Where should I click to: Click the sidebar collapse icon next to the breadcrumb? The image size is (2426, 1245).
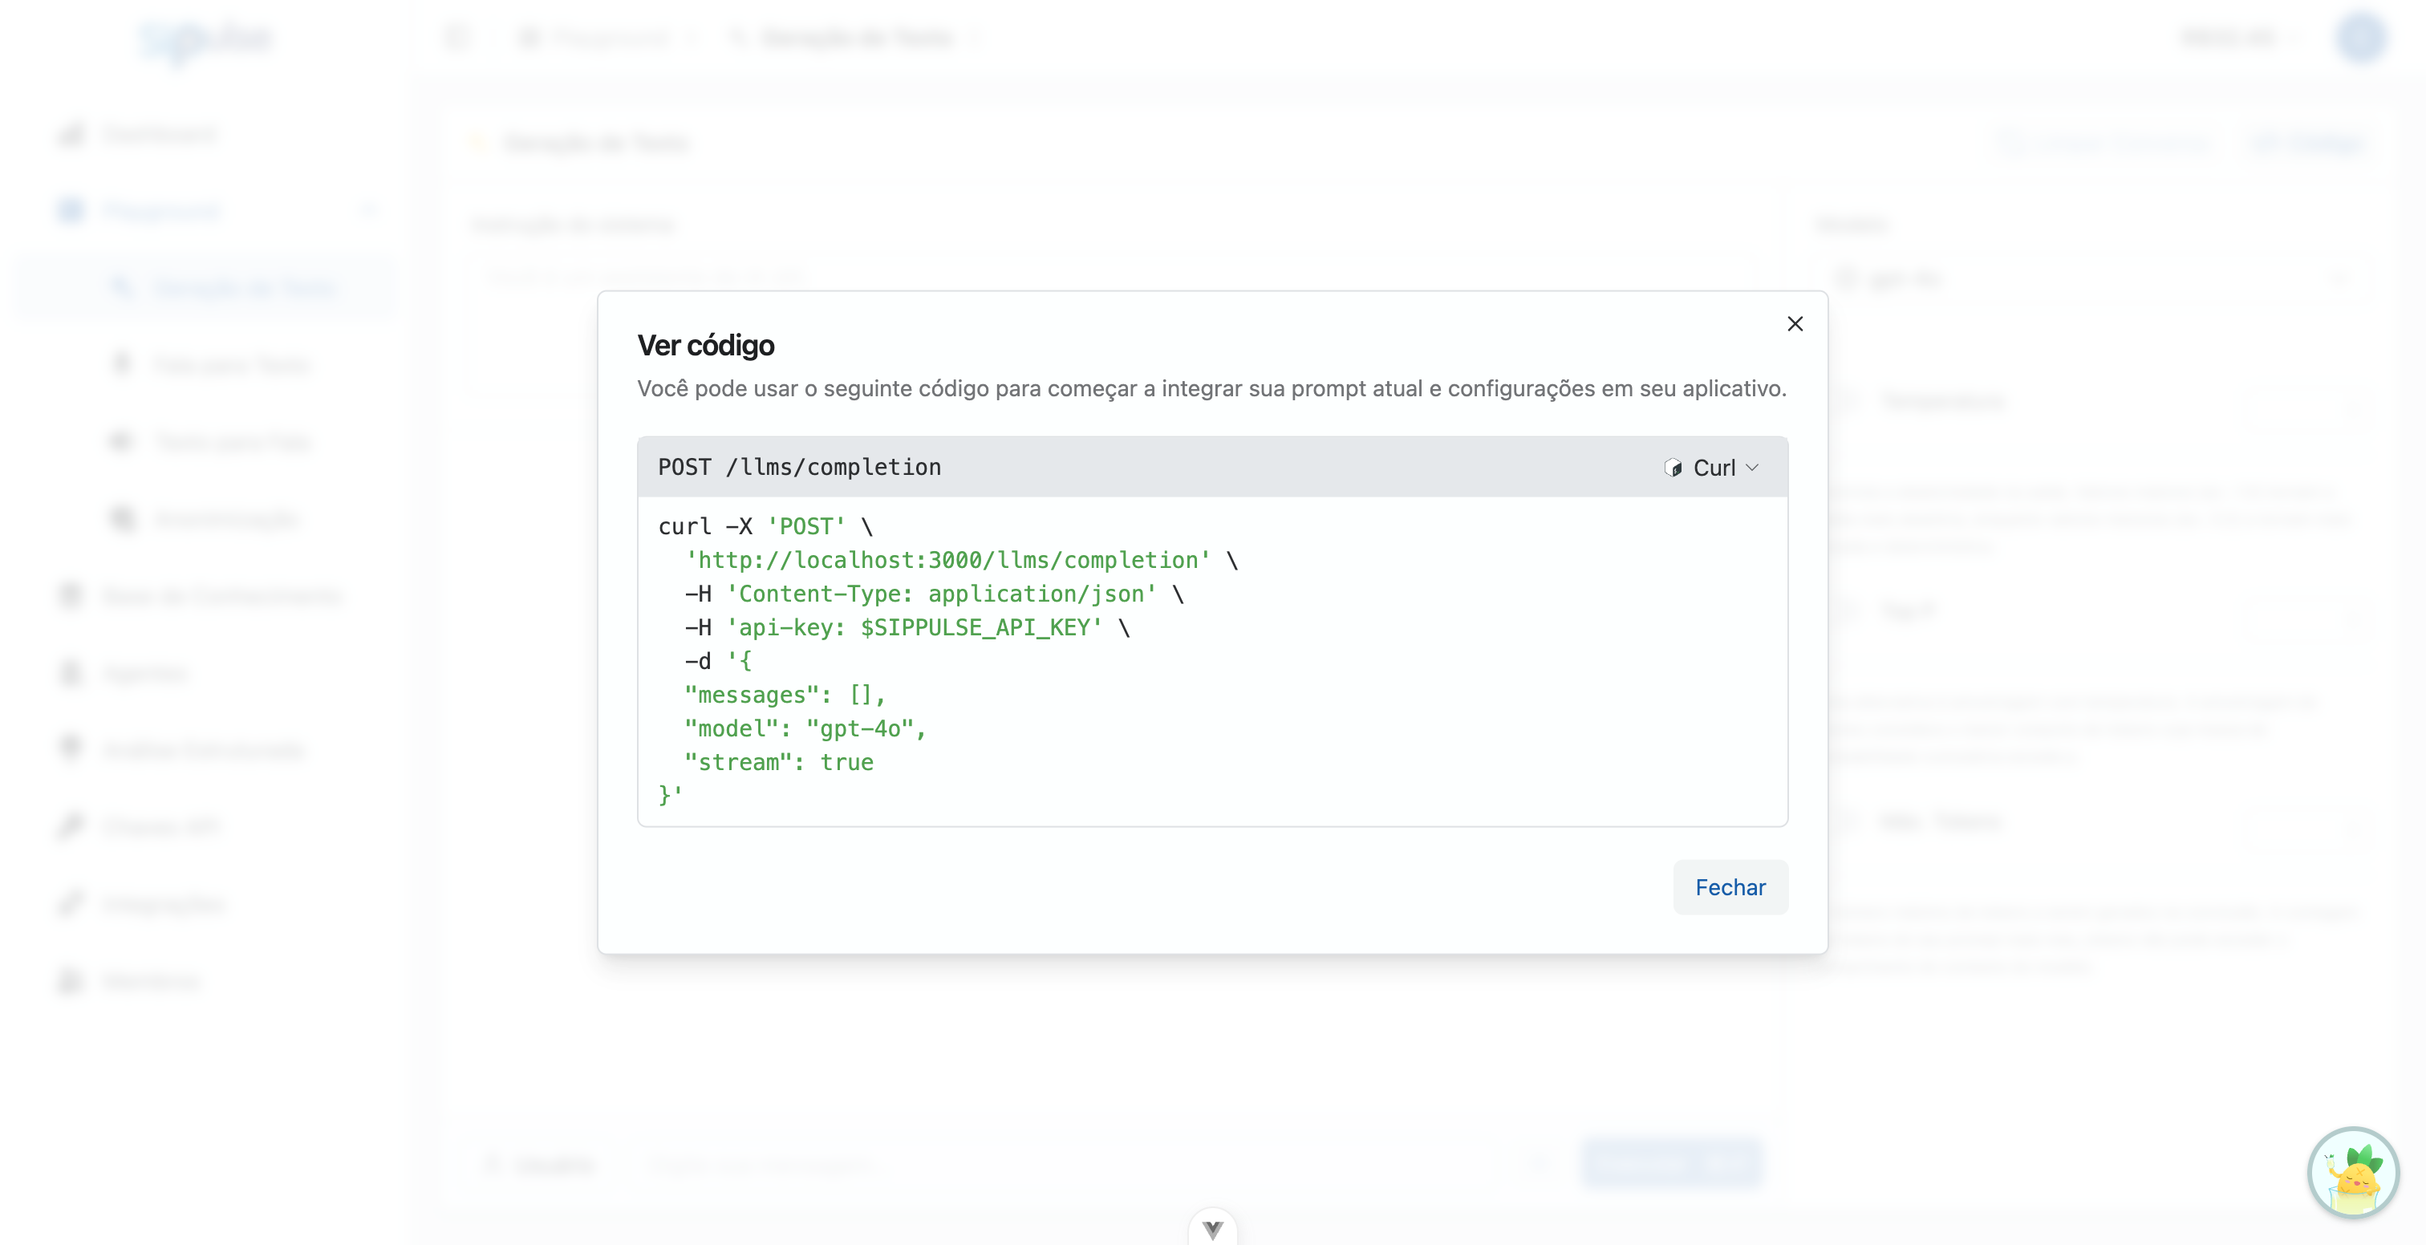(458, 38)
